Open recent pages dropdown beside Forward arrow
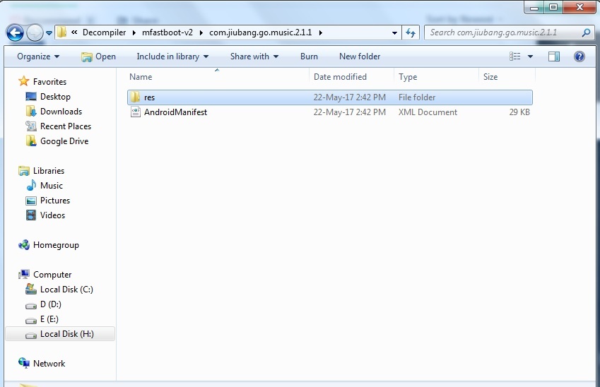The height and width of the screenshot is (387, 600). (49, 33)
